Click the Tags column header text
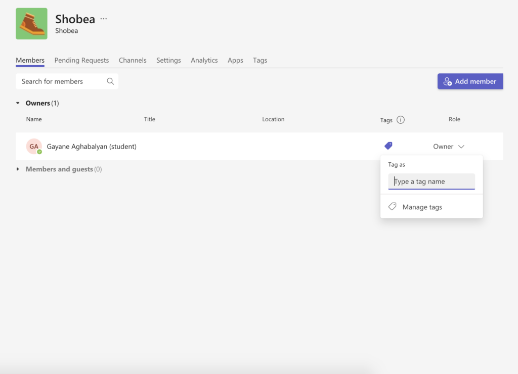518x374 pixels. click(386, 120)
